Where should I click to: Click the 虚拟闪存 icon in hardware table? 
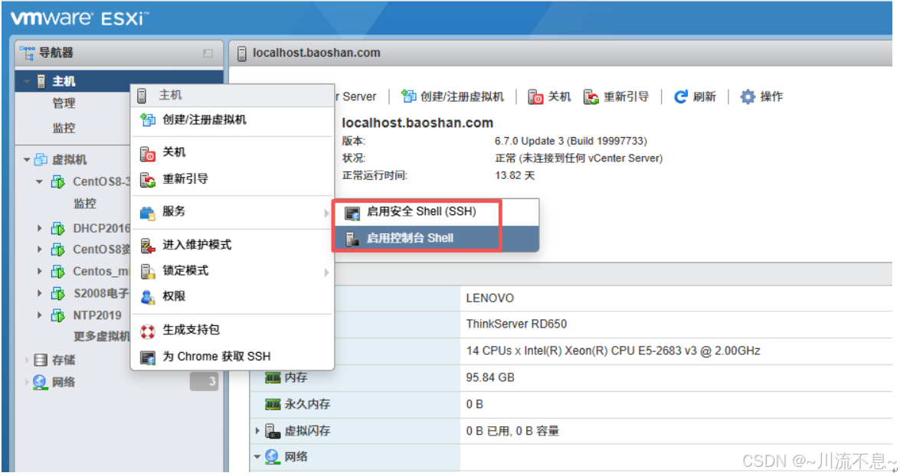point(273,432)
